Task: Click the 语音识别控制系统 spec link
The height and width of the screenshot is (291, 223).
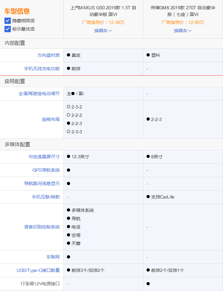Action: click(42, 227)
